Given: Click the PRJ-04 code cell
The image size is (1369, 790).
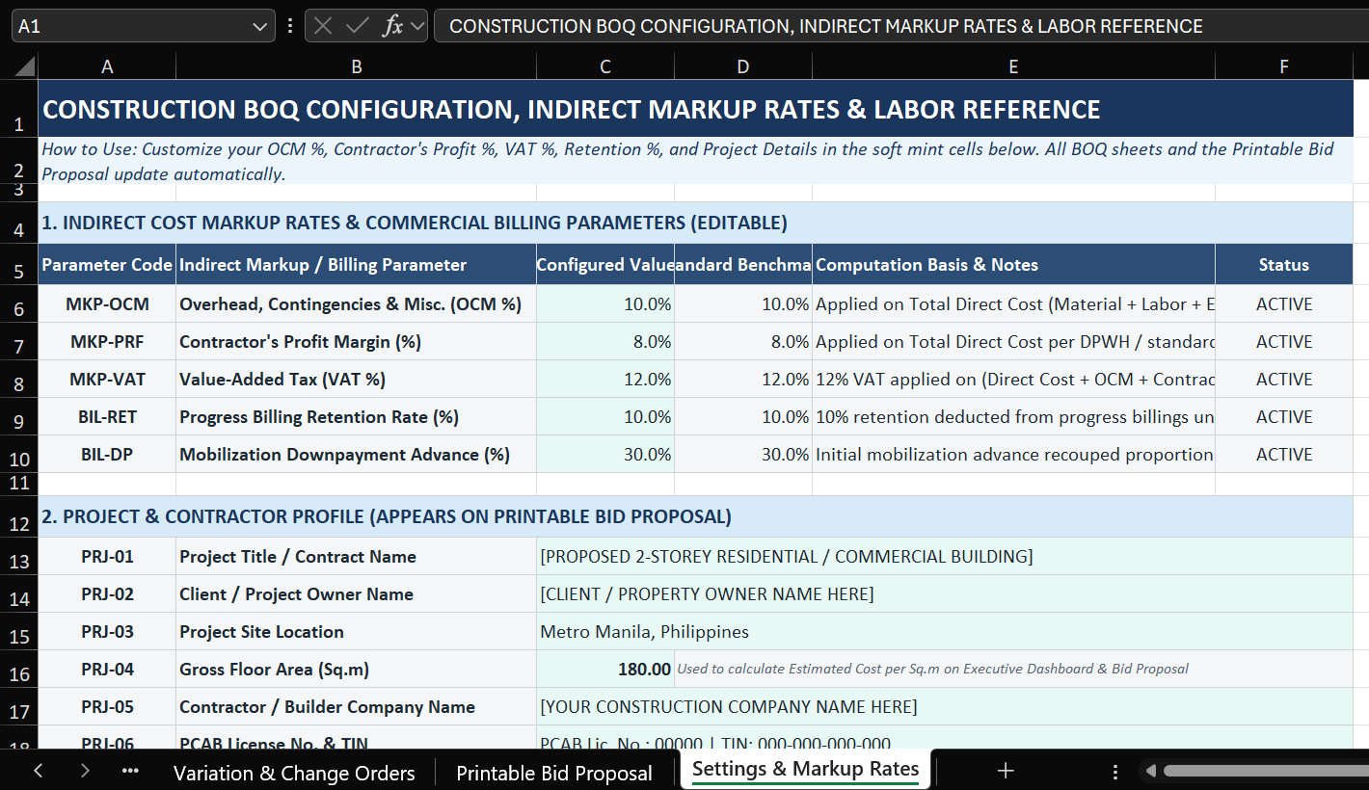Looking at the screenshot, I should pyautogui.click(x=107, y=670).
